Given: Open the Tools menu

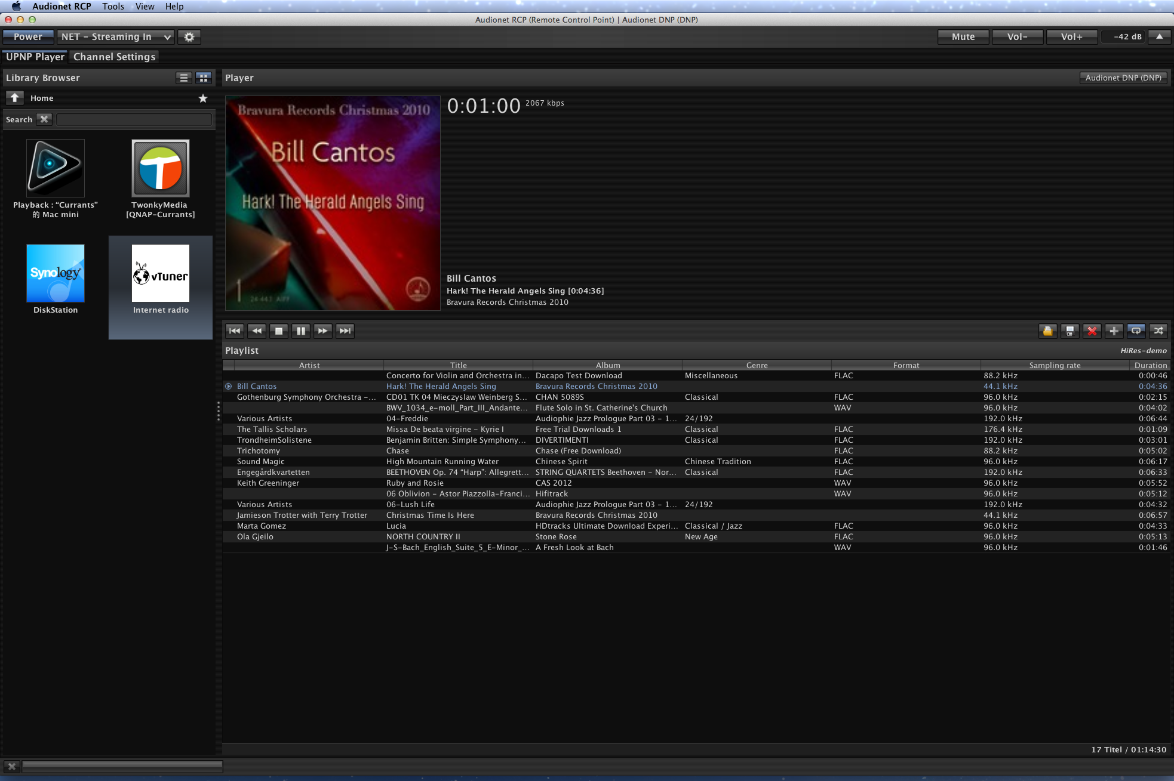Looking at the screenshot, I should tap(113, 6).
